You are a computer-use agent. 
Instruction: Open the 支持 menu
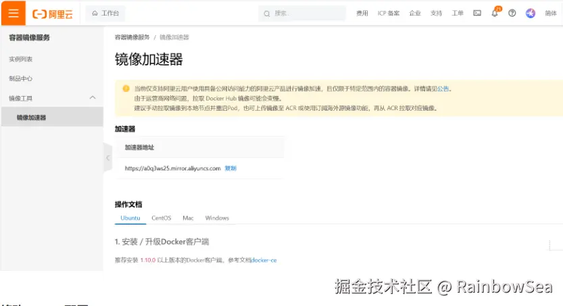click(x=436, y=14)
